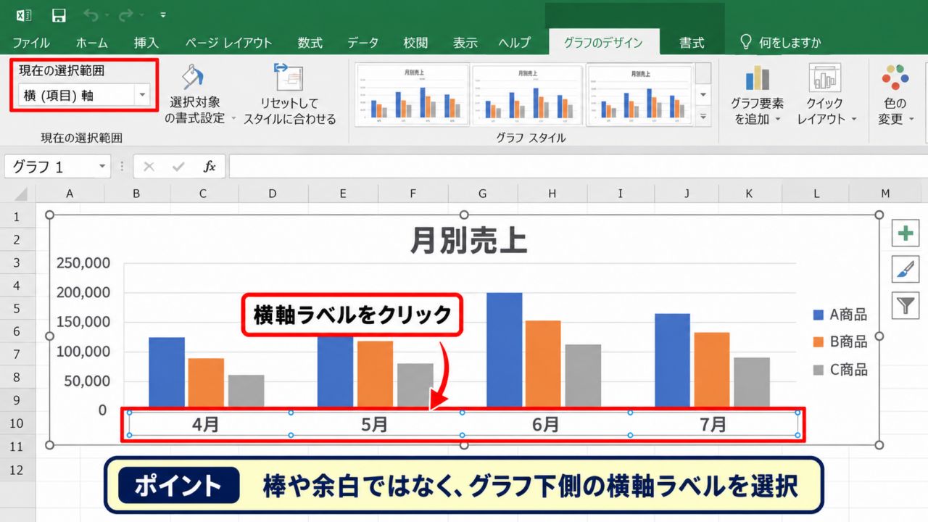Image resolution: width=928 pixels, height=522 pixels.
Task: Click the 表示 tab
Action: [x=465, y=43]
